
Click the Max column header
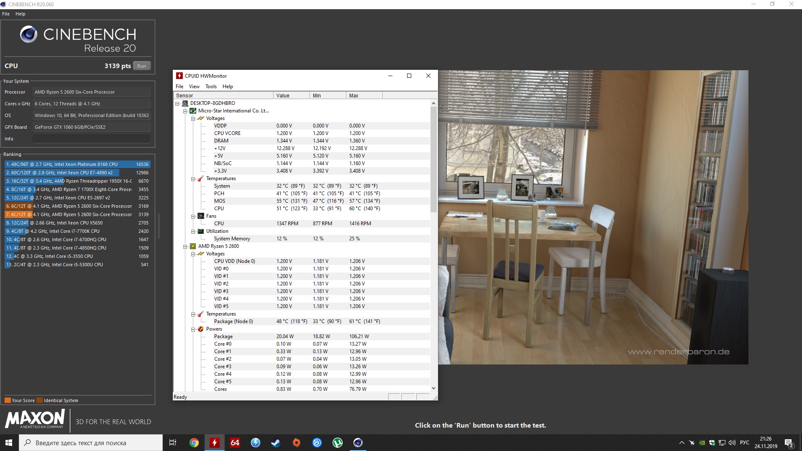(364, 95)
